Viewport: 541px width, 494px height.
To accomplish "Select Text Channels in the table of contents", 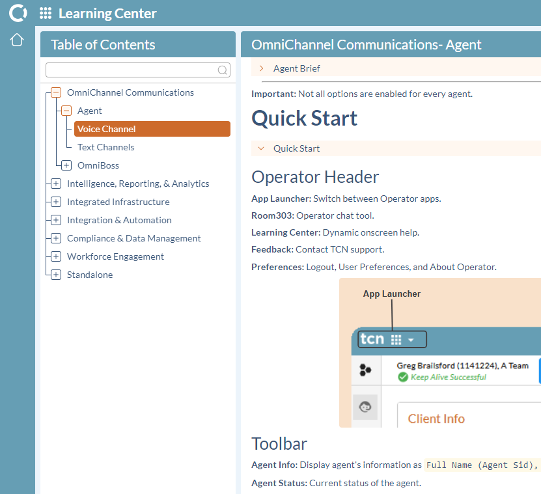I will 105,147.
